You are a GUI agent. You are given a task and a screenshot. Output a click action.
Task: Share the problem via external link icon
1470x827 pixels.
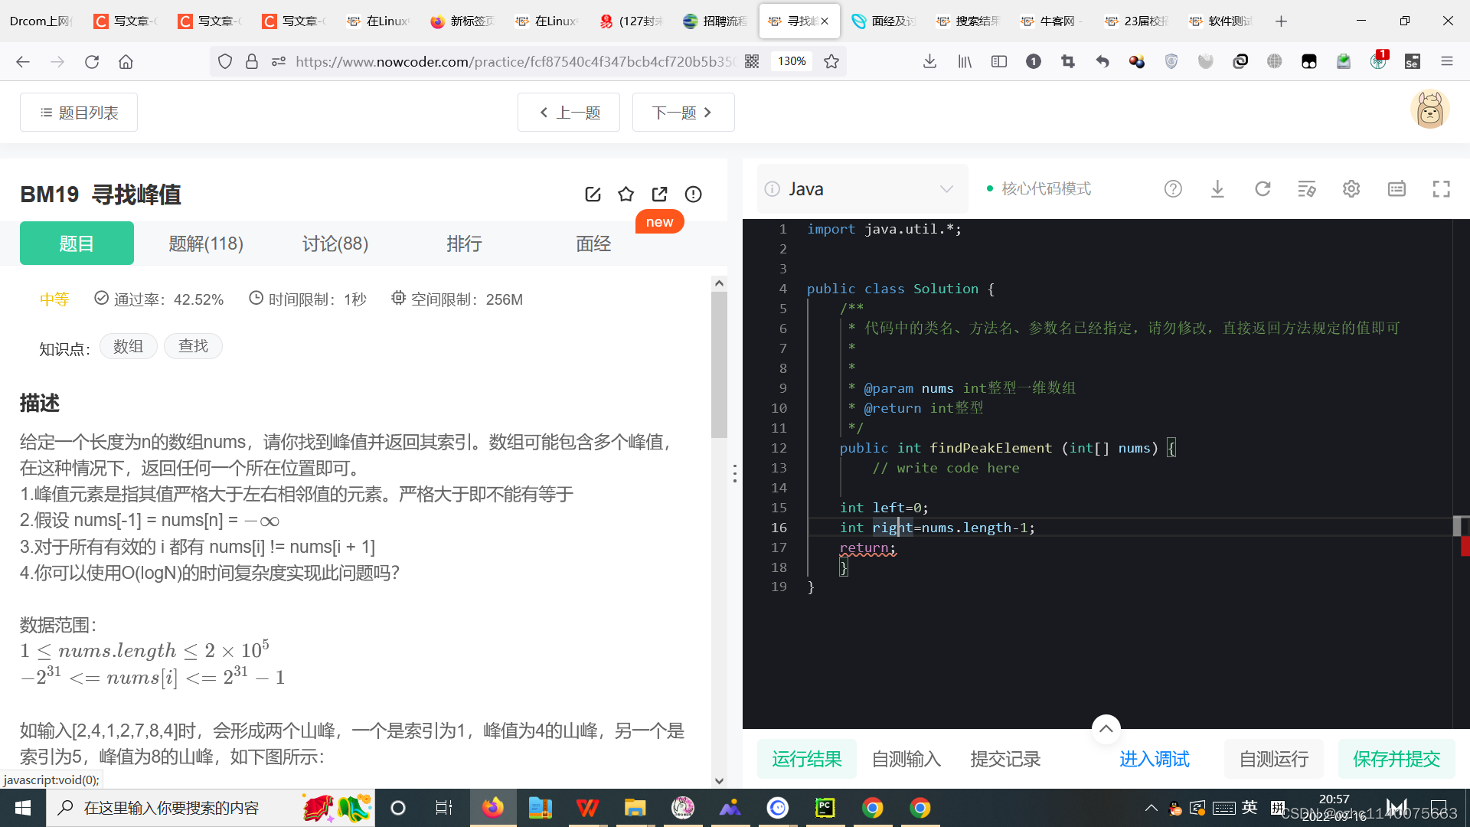[x=659, y=194]
